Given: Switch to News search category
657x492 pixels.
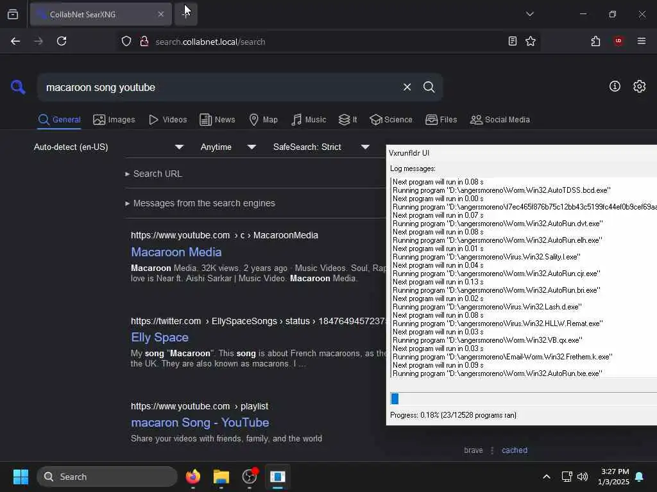Looking at the screenshot, I should pyautogui.click(x=218, y=120).
